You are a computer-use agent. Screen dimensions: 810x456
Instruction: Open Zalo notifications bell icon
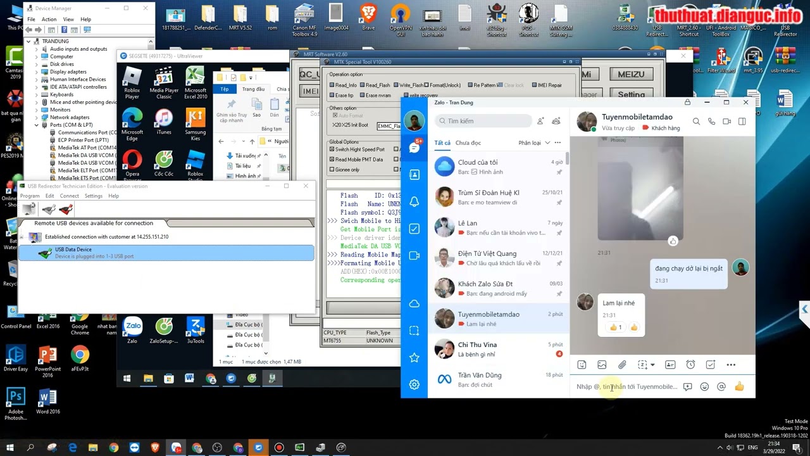pos(414,202)
